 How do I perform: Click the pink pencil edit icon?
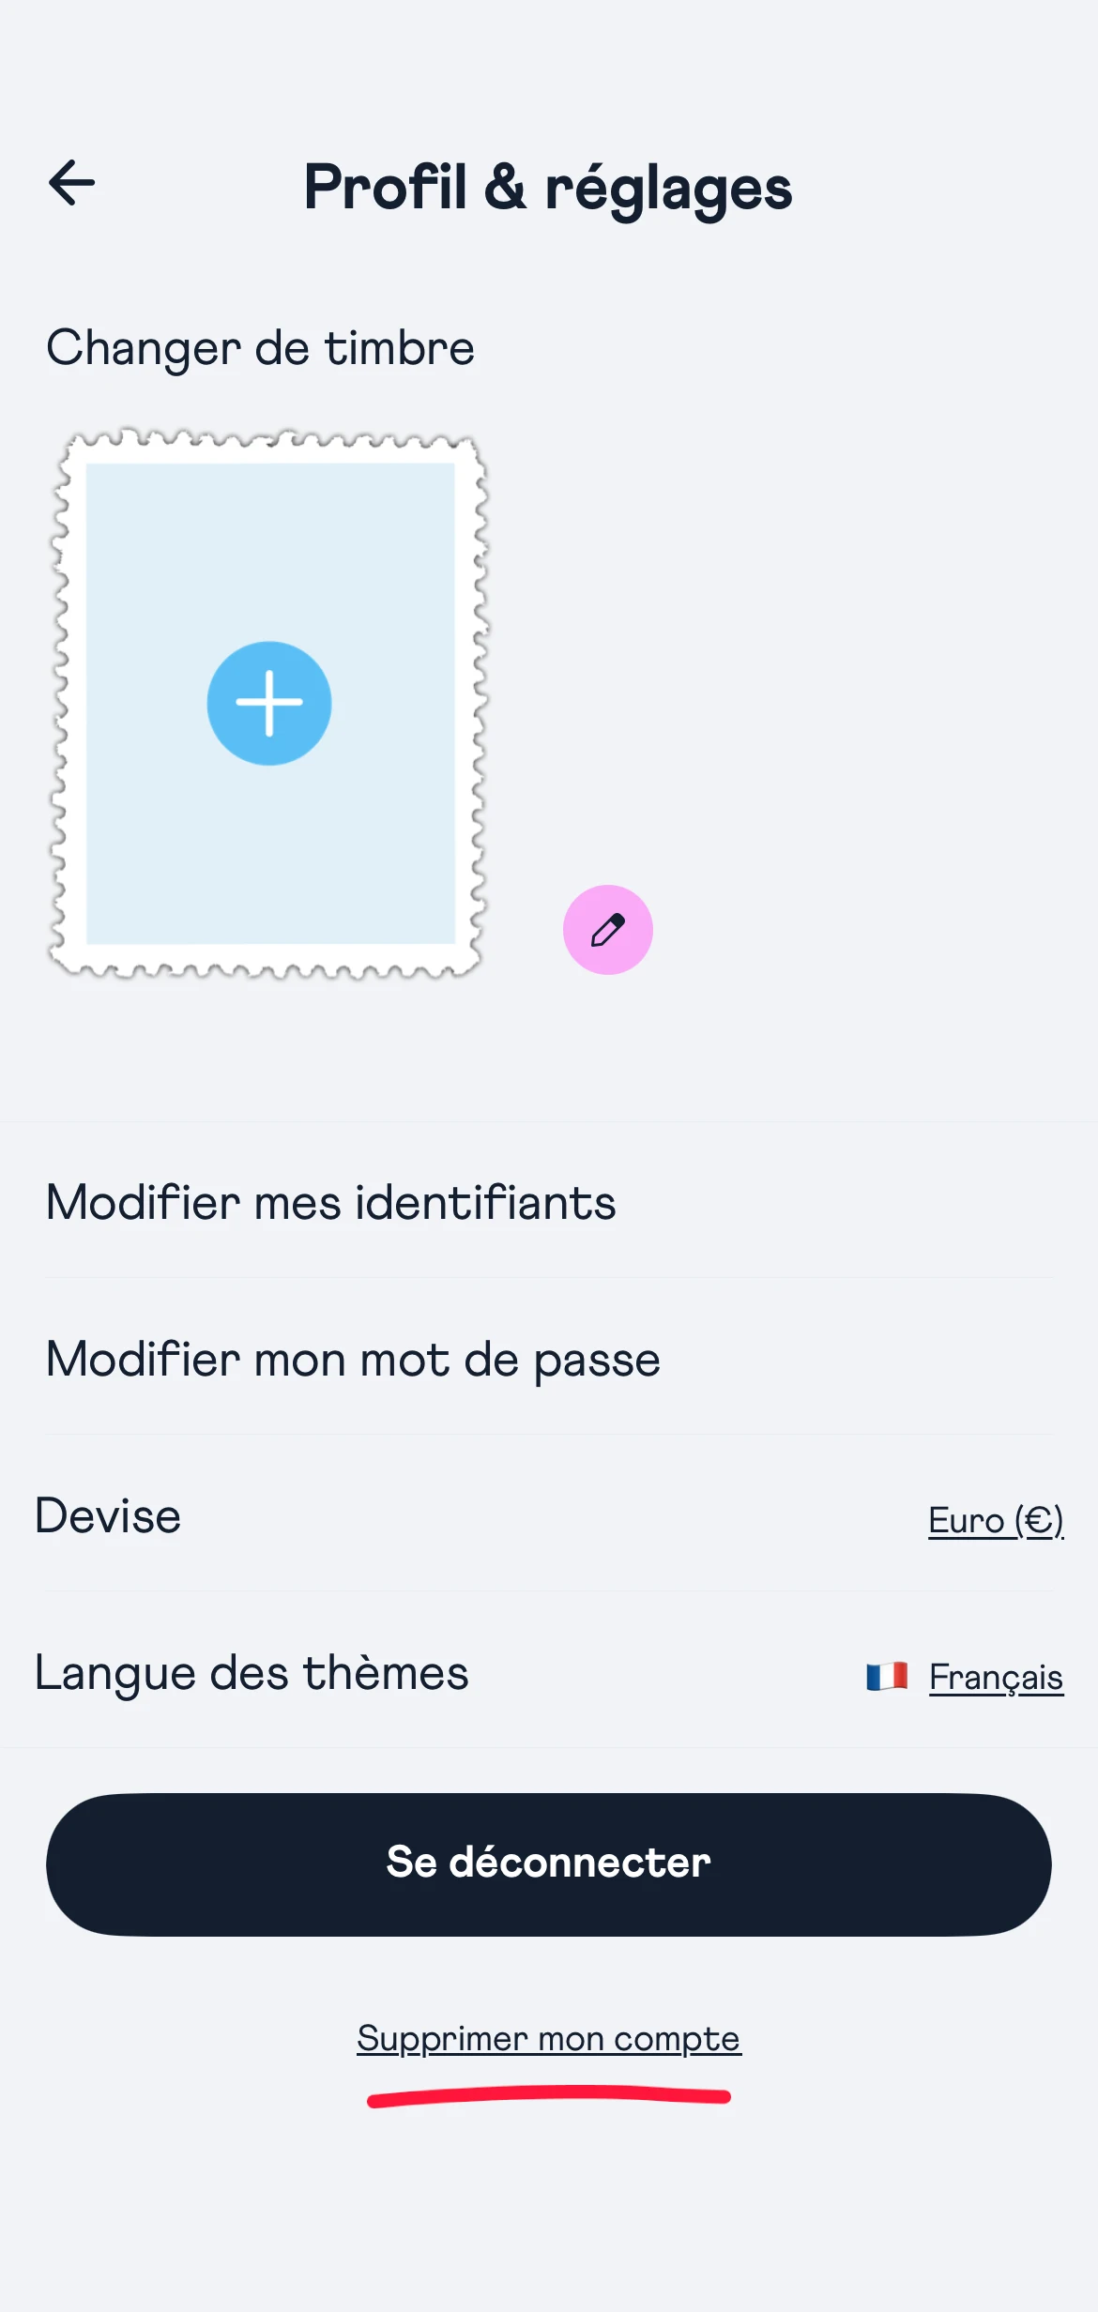pyautogui.click(x=607, y=930)
